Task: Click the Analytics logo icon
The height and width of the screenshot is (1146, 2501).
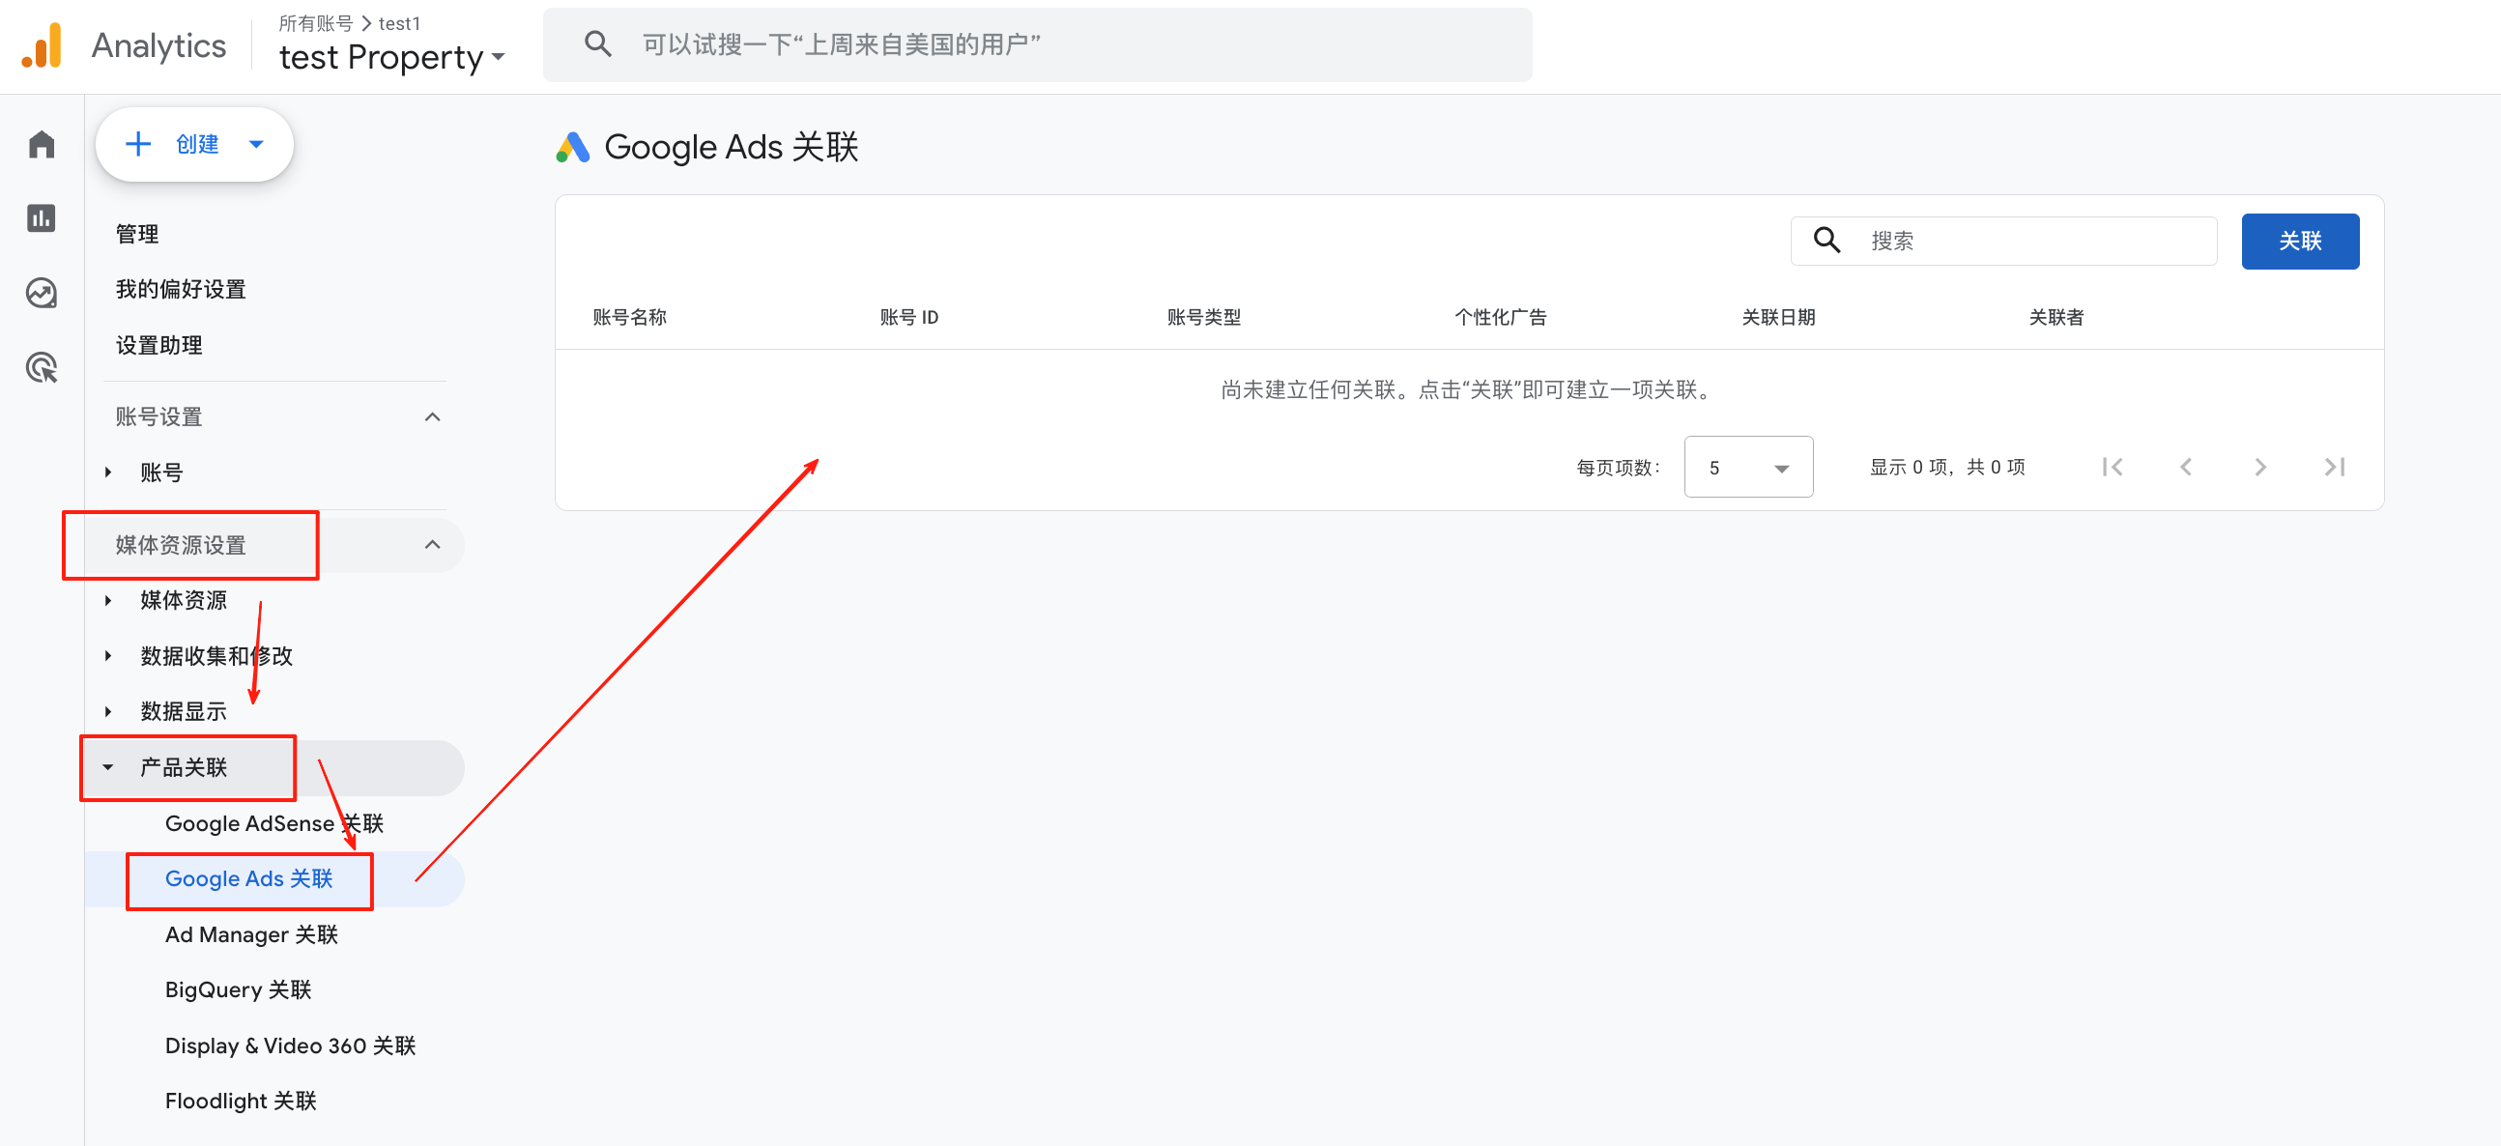Action: pos(41,43)
